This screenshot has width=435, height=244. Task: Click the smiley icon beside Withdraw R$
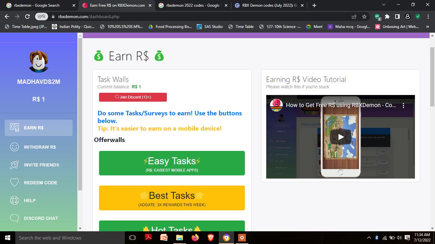(x=14, y=147)
